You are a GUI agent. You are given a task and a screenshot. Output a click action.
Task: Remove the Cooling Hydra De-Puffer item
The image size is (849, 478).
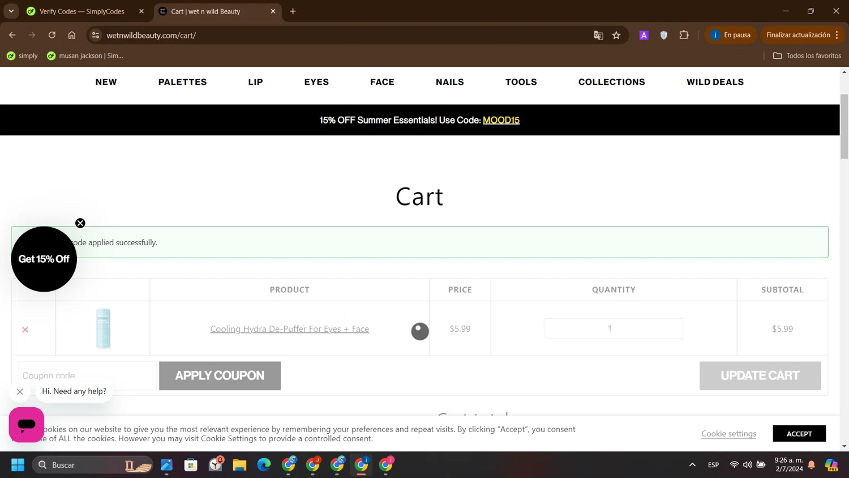point(25,330)
